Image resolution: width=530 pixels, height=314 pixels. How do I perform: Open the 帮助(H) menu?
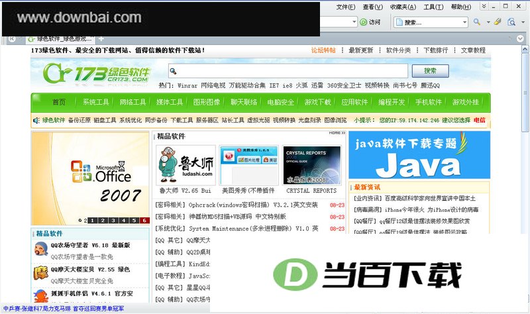point(460,7)
